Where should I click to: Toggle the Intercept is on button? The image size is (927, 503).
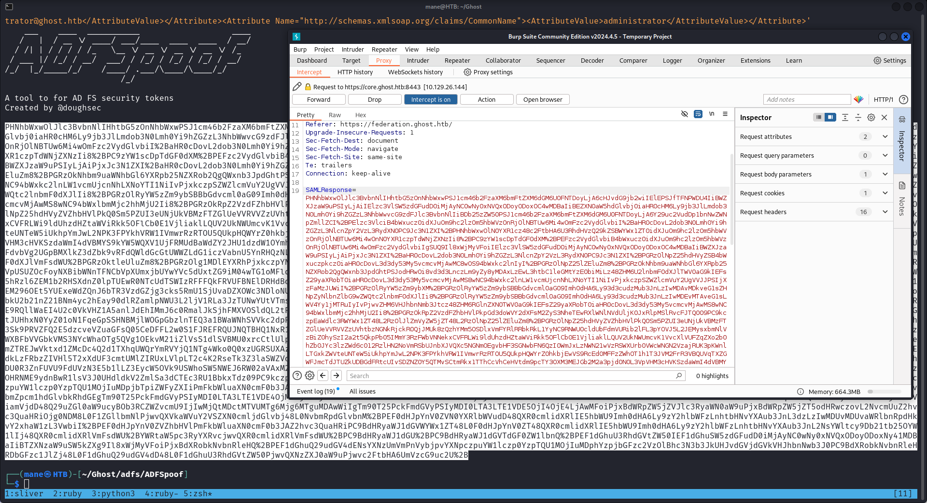click(x=431, y=99)
